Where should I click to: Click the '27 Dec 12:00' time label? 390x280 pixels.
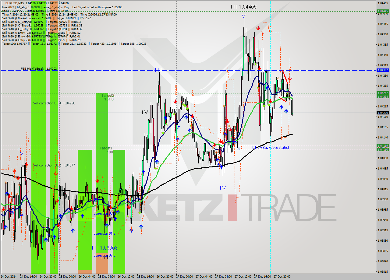(x=243, y=277)
